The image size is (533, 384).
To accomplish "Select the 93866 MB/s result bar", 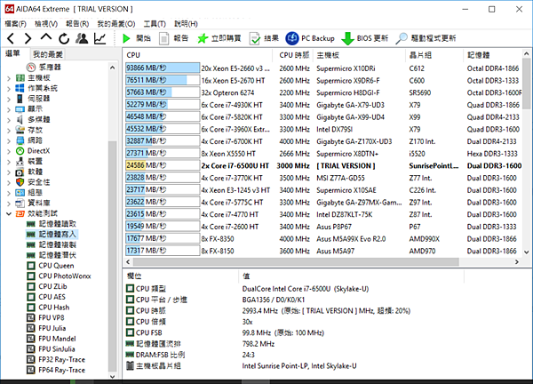I will click(163, 68).
